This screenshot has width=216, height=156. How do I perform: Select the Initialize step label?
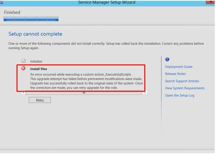coord(36,61)
